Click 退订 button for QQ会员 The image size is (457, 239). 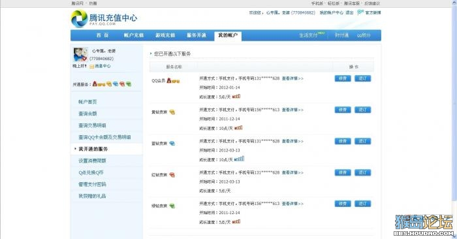click(x=362, y=78)
